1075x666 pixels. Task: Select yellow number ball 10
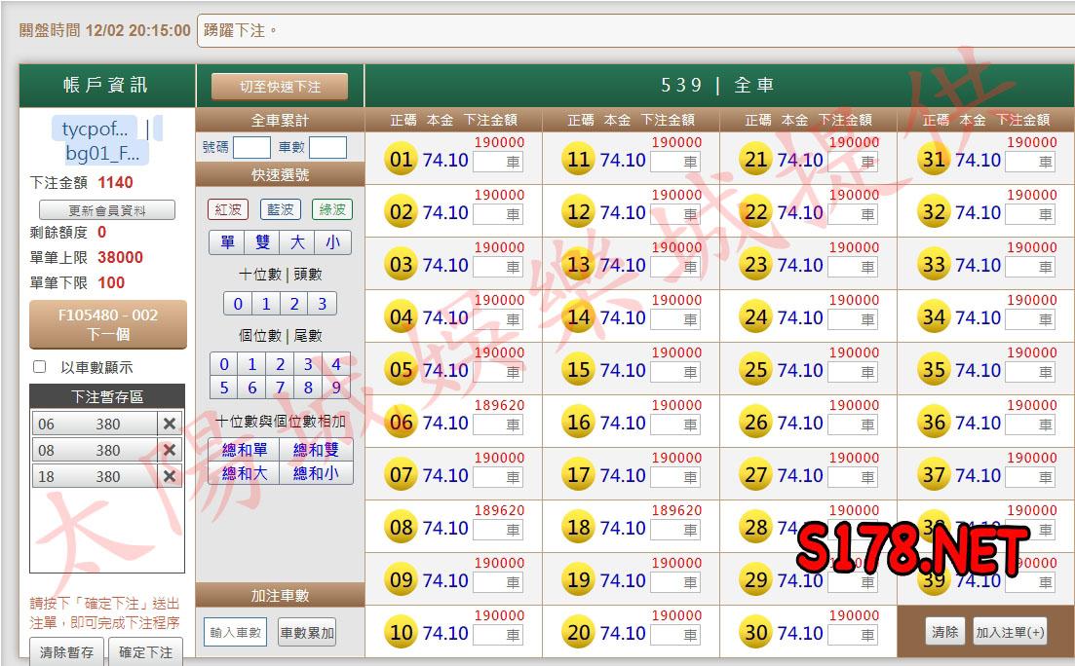click(x=402, y=633)
